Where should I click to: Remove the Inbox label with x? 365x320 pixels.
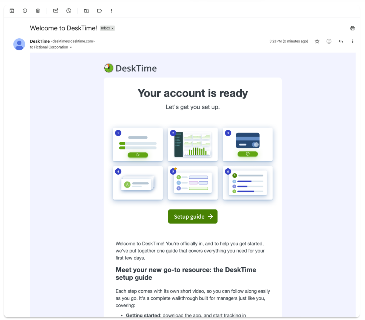point(112,29)
